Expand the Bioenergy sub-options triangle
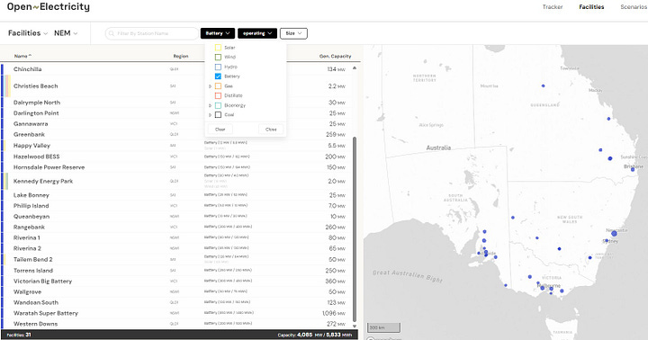This screenshot has height=340, width=648. coord(210,106)
